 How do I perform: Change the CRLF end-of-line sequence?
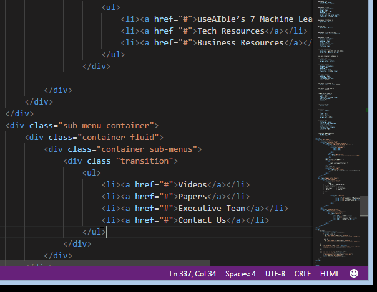click(x=302, y=274)
